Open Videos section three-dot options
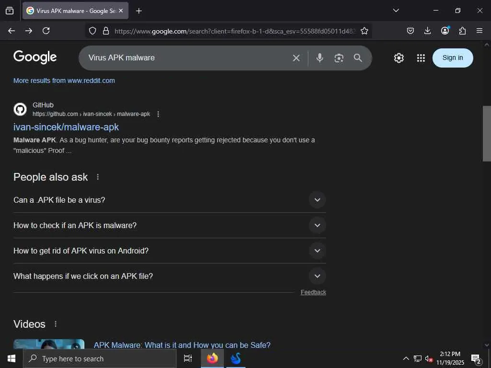The height and width of the screenshot is (368, 491). point(56,324)
